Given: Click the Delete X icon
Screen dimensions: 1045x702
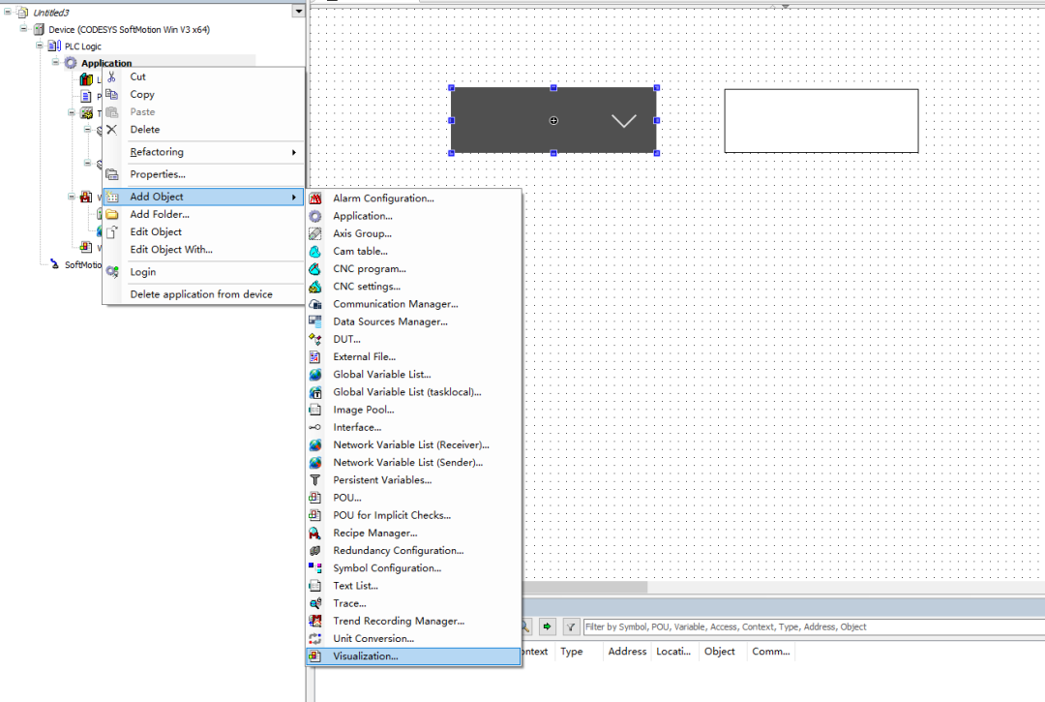Looking at the screenshot, I should coord(112,130).
